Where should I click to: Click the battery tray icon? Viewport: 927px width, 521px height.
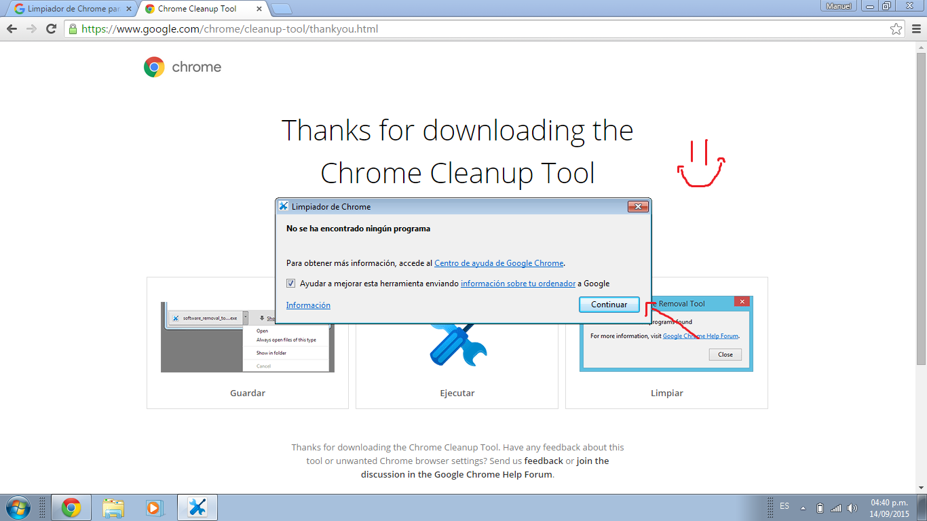[820, 507]
